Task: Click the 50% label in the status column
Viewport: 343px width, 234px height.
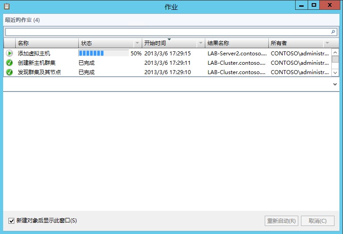Action: click(x=136, y=53)
